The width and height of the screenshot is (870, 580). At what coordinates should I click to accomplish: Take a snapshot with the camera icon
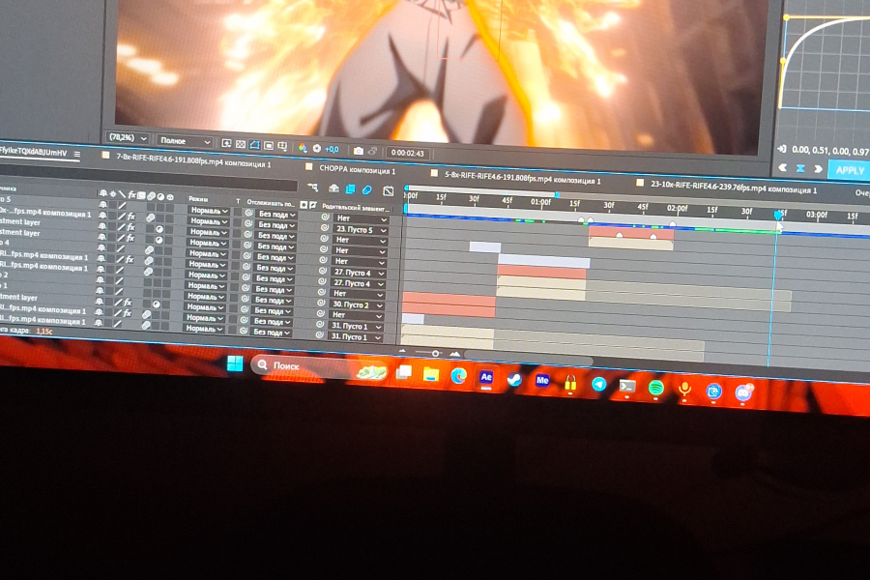[x=359, y=151]
